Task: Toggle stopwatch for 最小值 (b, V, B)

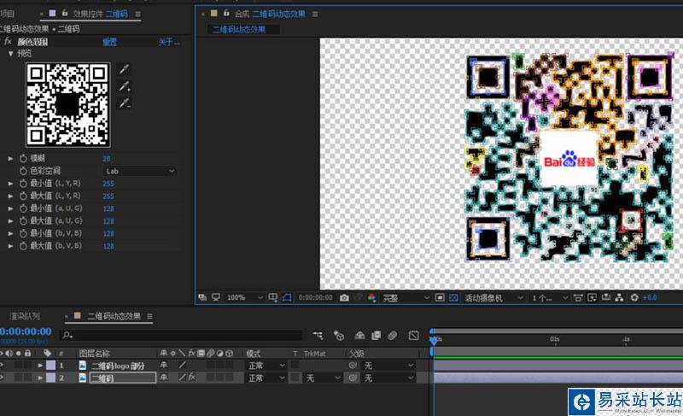Action: tap(23, 233)
